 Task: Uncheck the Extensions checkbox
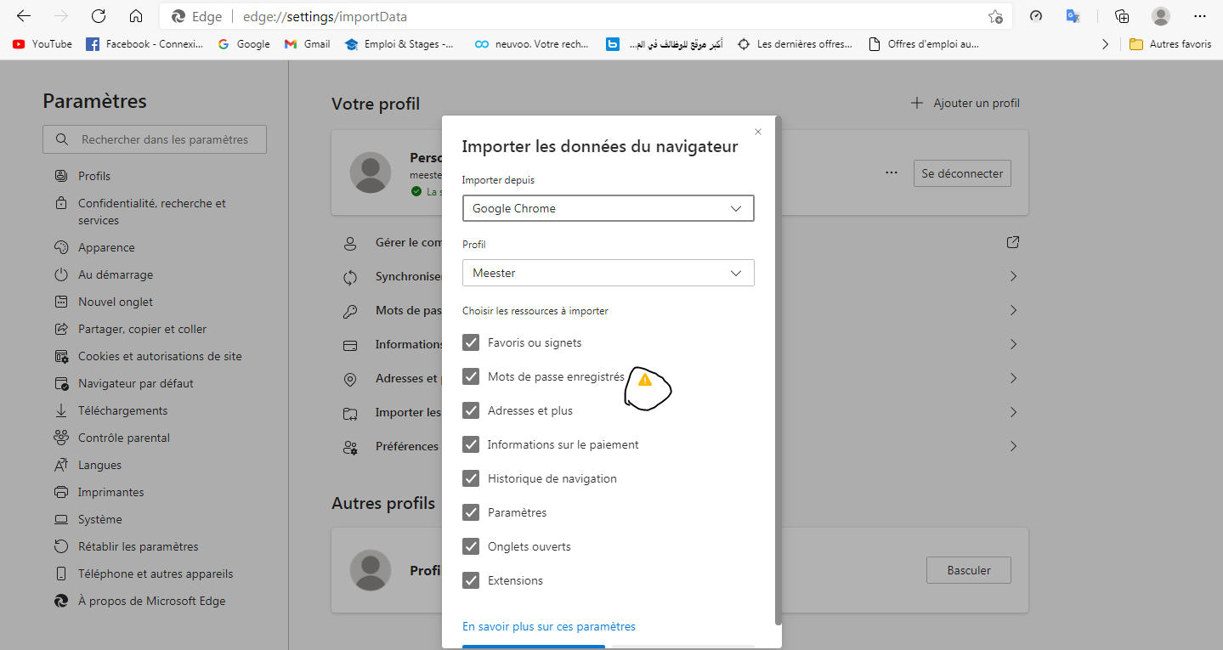[x=471, y=580]
